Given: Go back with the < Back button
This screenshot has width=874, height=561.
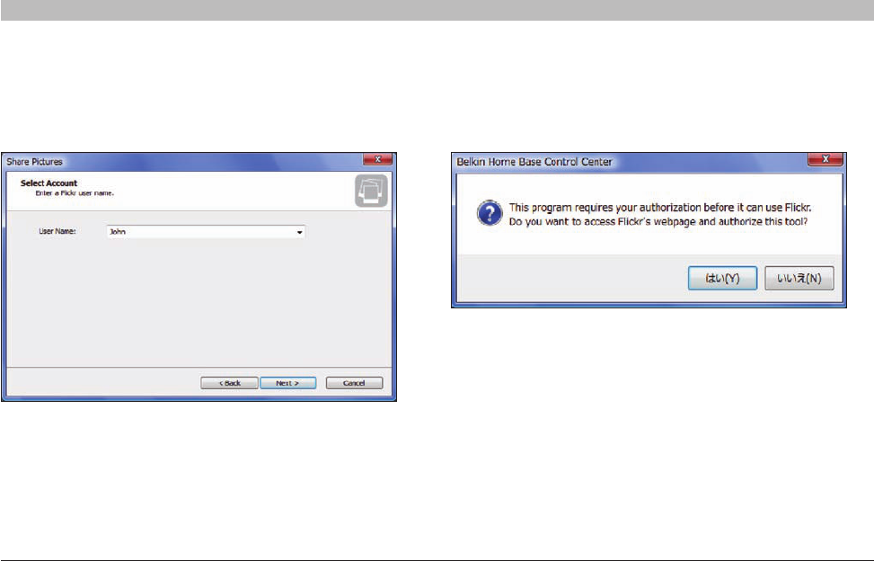Looking at the screenshot, I should (x=229, y=383).
